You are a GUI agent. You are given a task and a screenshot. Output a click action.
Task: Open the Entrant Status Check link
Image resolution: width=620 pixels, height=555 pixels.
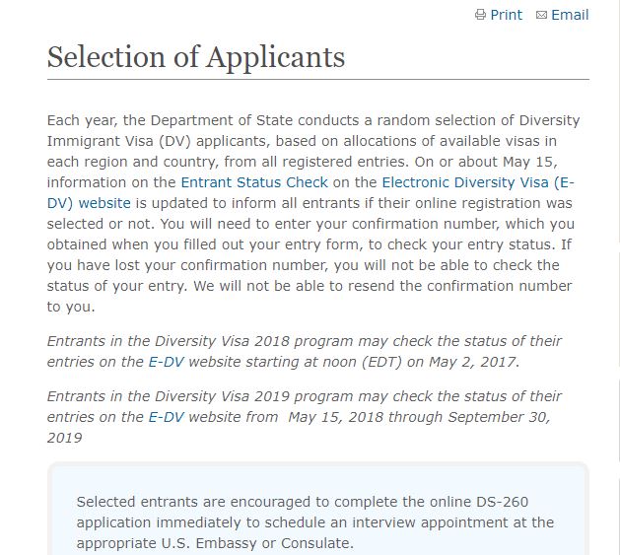coord(254,182)
